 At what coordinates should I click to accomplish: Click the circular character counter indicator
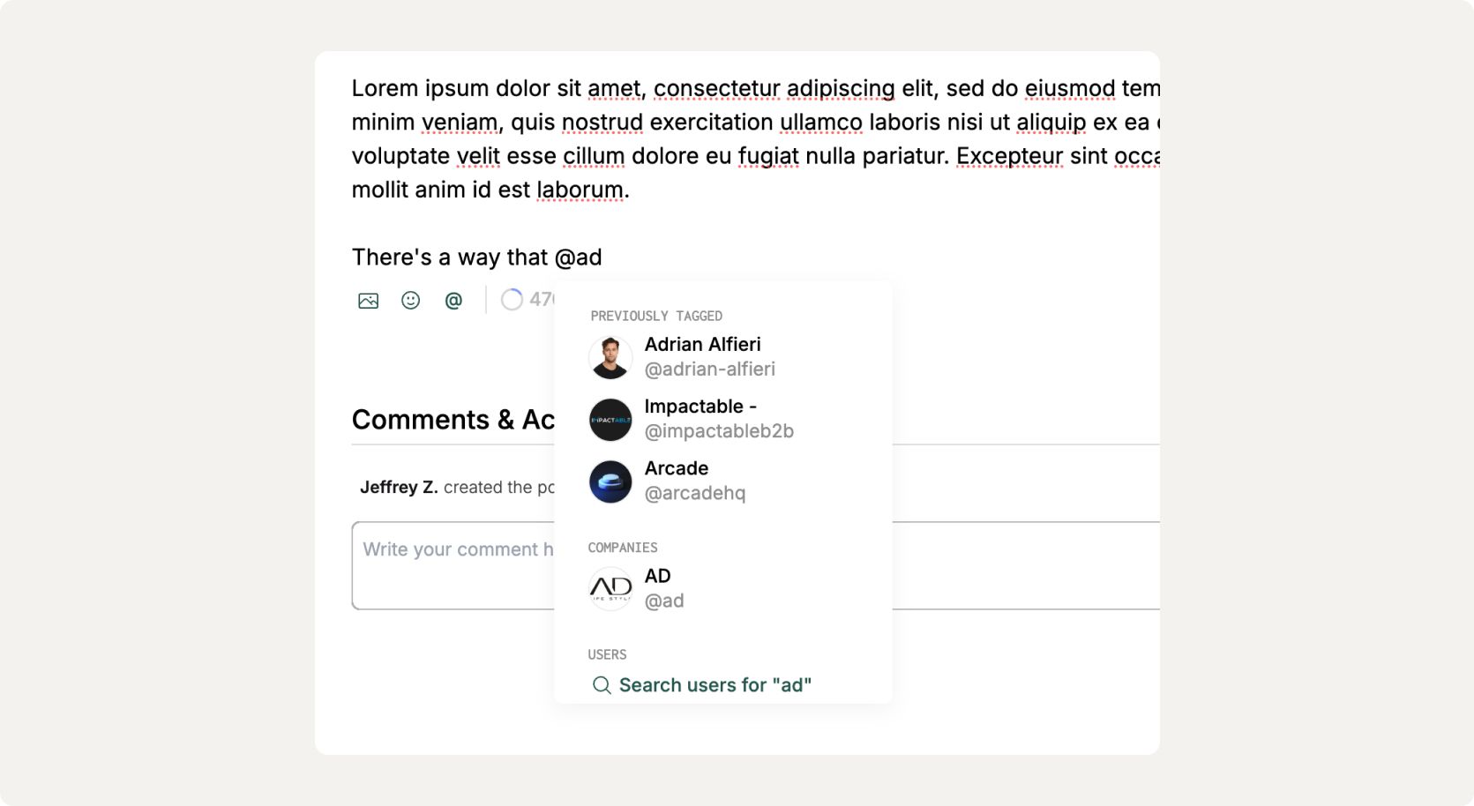click(x=512, y=300)
